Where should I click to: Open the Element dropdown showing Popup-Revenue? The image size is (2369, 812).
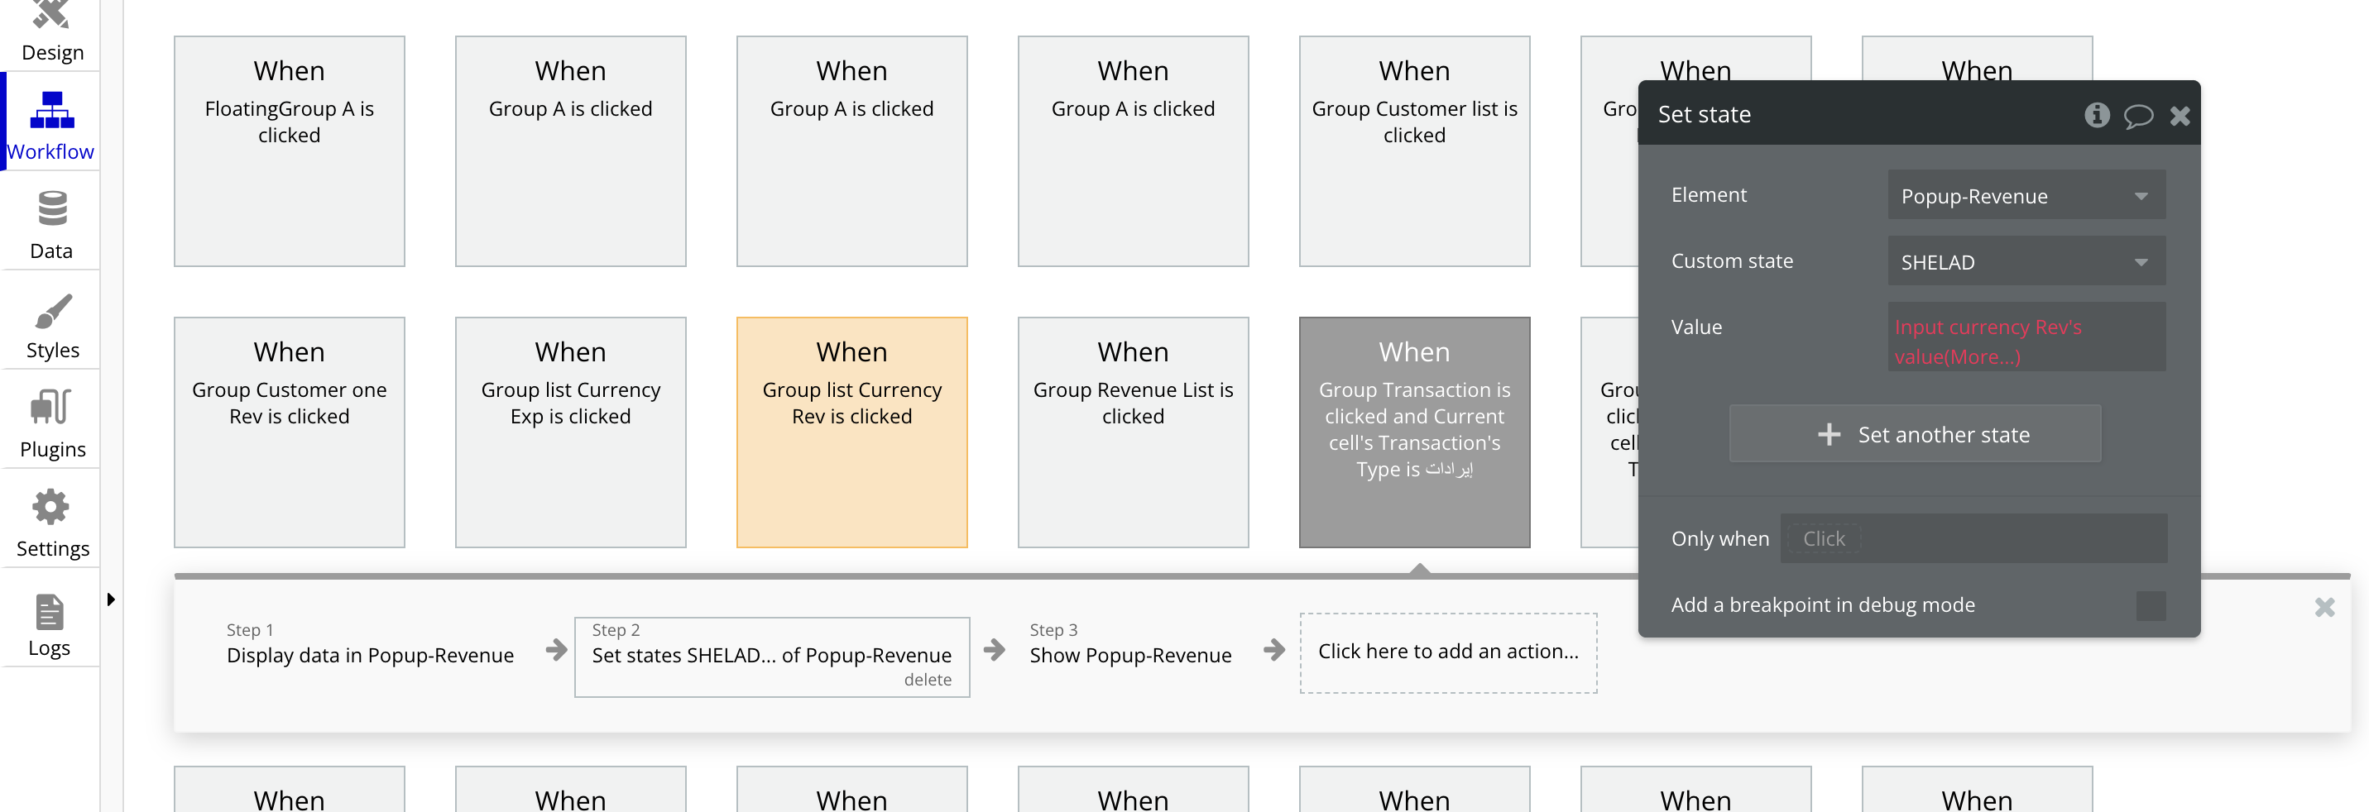click(x=2026, y=196)
